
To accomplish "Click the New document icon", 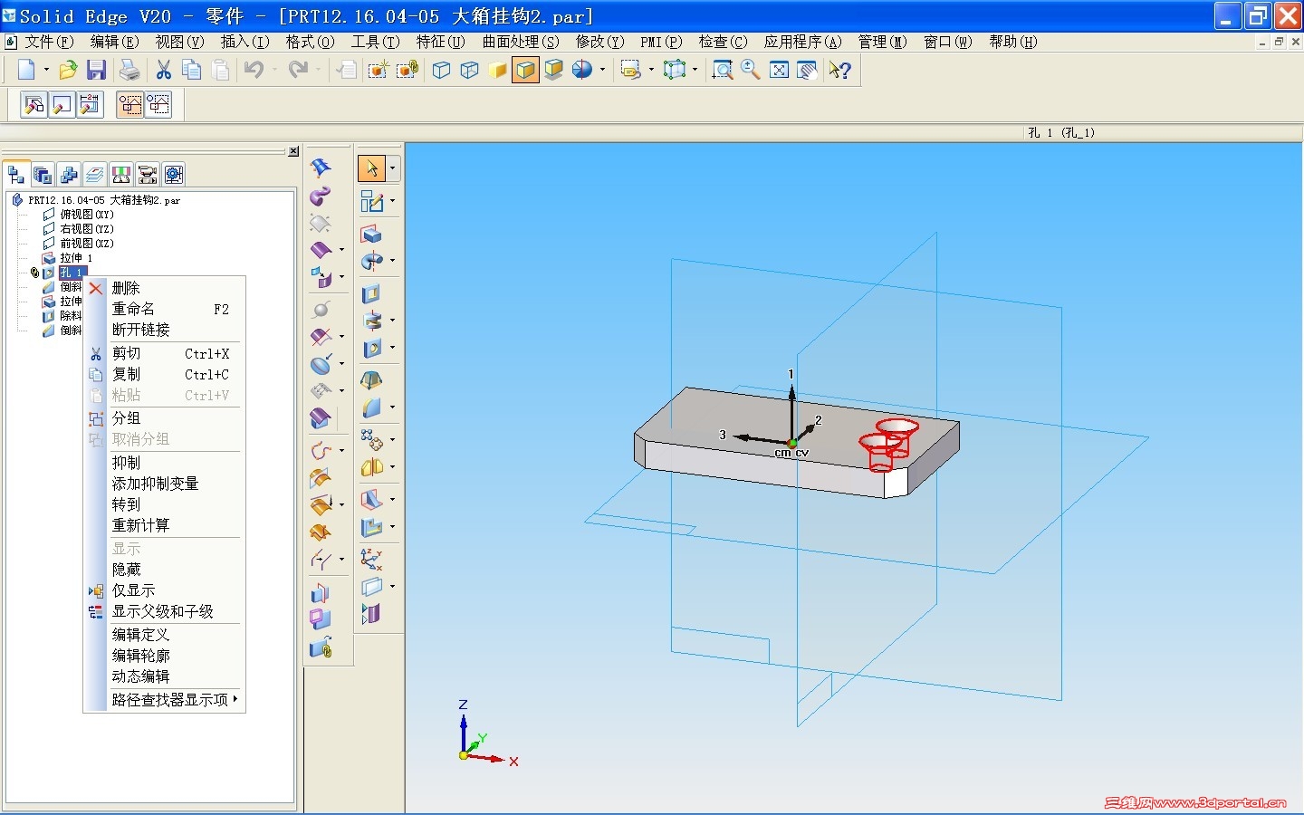I will (x=25, y=70).
